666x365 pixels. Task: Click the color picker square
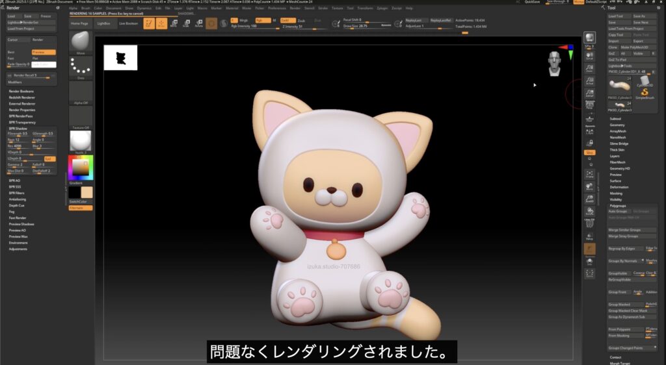[x=81, y=168]
